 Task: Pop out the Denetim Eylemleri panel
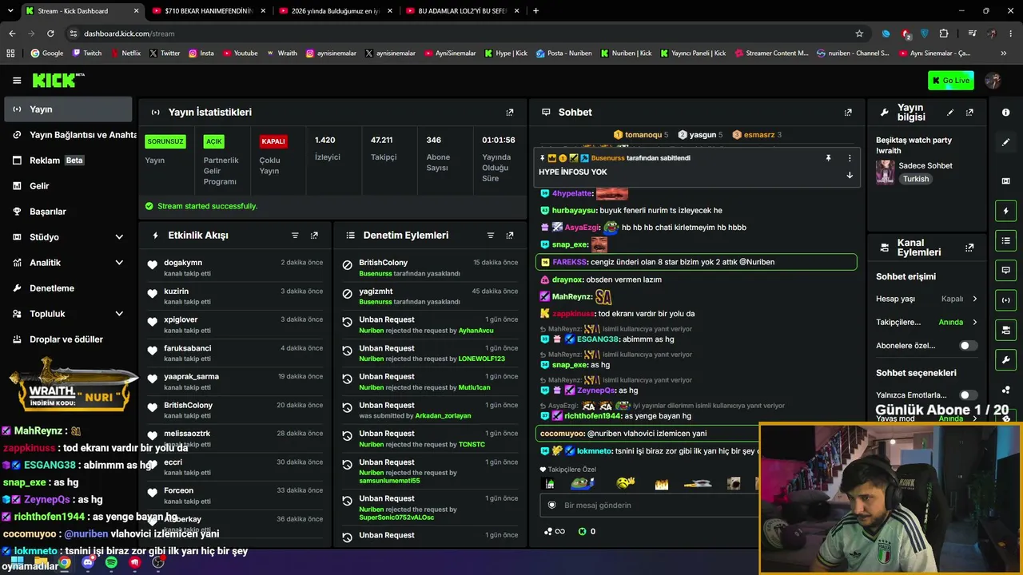coord(510,236)
